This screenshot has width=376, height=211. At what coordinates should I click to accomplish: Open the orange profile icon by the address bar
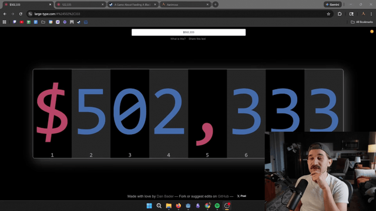(x=363, y=14)
